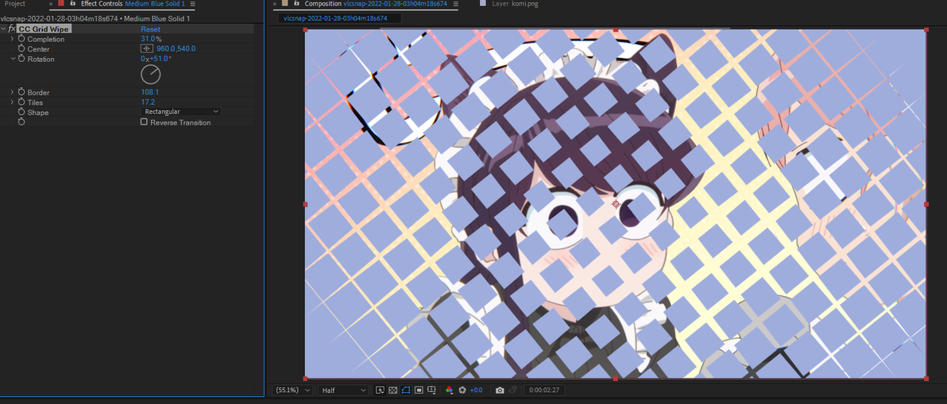947x404 pixels.
Task: Click the Completion value 31.0
Action: [148, 39]
